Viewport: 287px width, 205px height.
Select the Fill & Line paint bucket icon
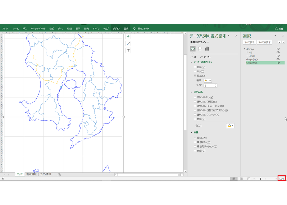pyautogui.click(x=193, y=48)
